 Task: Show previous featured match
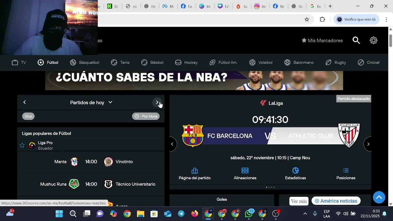point(172,144)
